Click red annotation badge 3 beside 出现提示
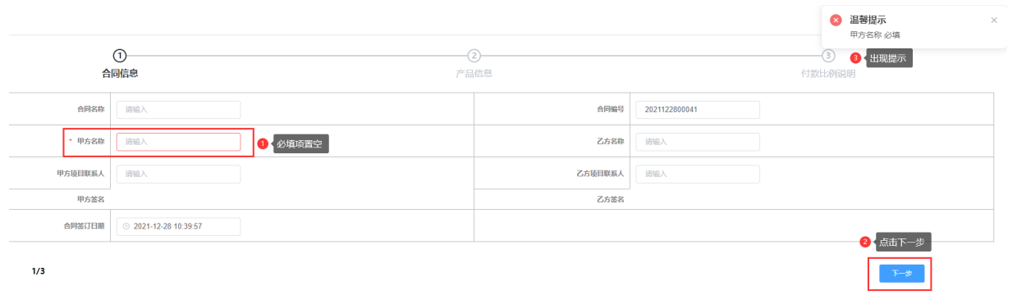Screen dimensions: 1017x304 tap(855, 58)
